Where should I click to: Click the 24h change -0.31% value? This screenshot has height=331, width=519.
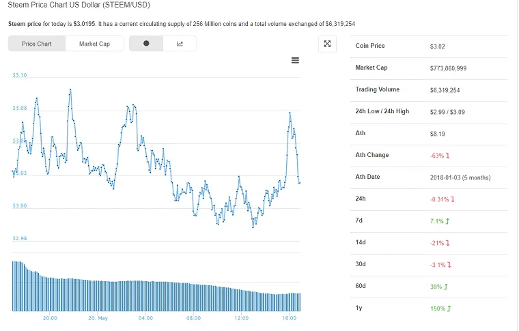coord(442,199)
